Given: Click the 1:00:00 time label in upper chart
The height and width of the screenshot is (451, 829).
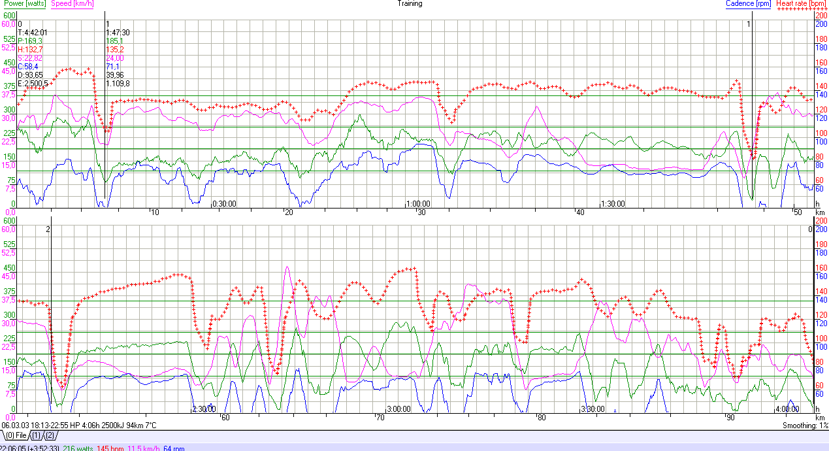Looking at the screenshot, I should (x=417, y=204).
